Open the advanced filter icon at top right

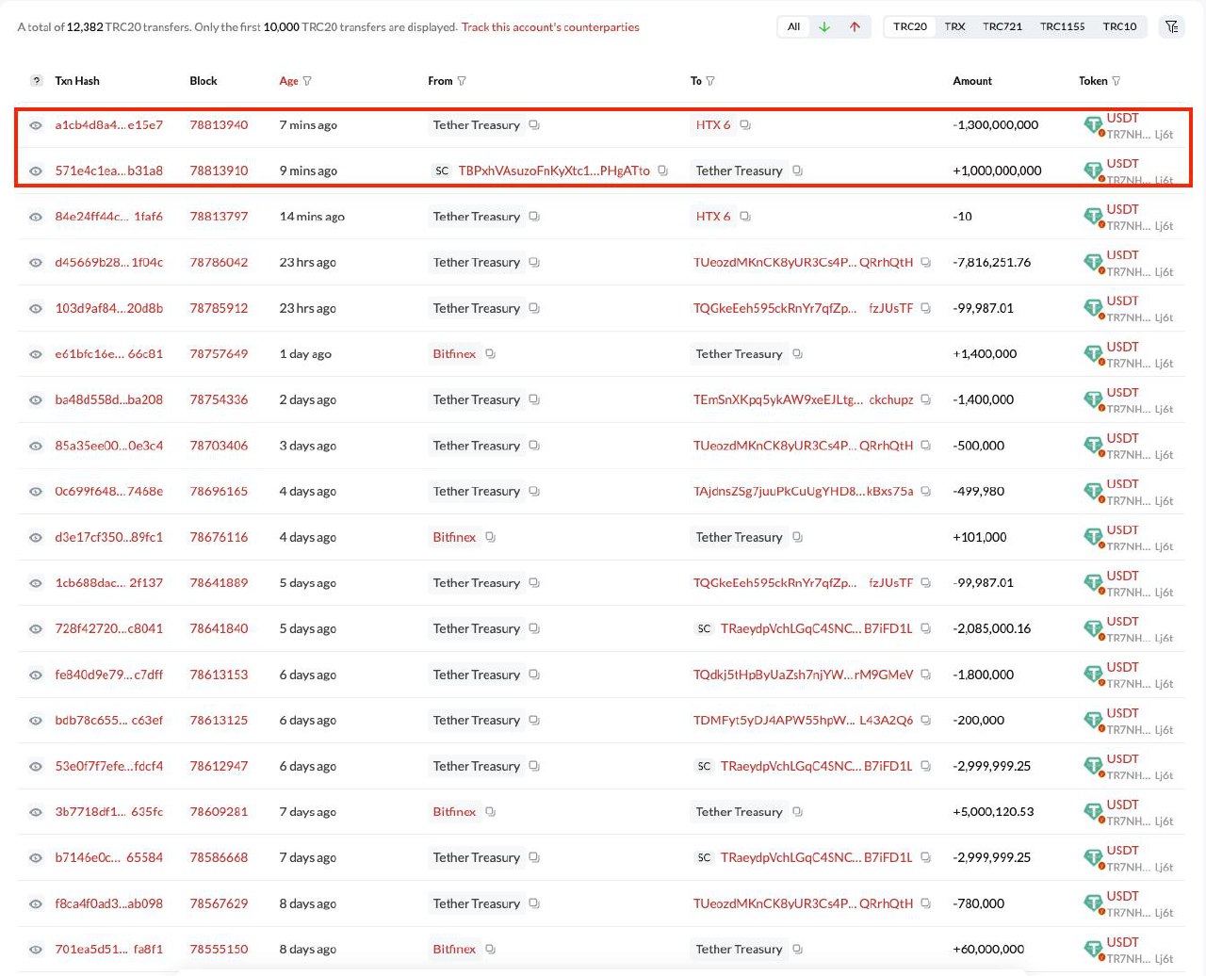tap(1171, 26)
